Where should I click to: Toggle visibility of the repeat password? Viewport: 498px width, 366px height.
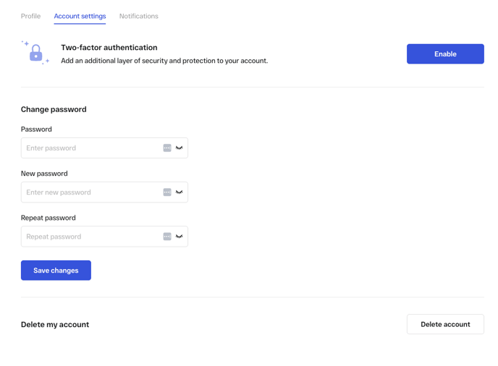point(179,237)
